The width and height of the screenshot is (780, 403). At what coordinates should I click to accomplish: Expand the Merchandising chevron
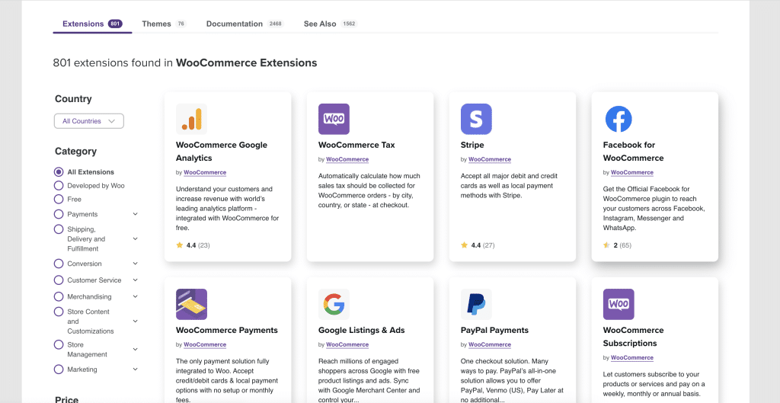(x=136, y=296)
